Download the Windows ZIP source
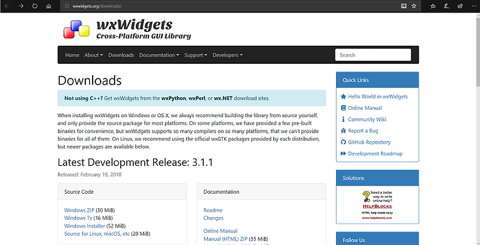The width and height of the screenshot is (480, 245). (79, 210)
